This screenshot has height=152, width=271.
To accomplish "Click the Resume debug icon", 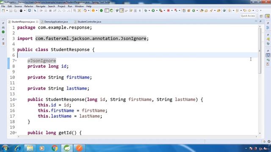I will coord(41,11).
